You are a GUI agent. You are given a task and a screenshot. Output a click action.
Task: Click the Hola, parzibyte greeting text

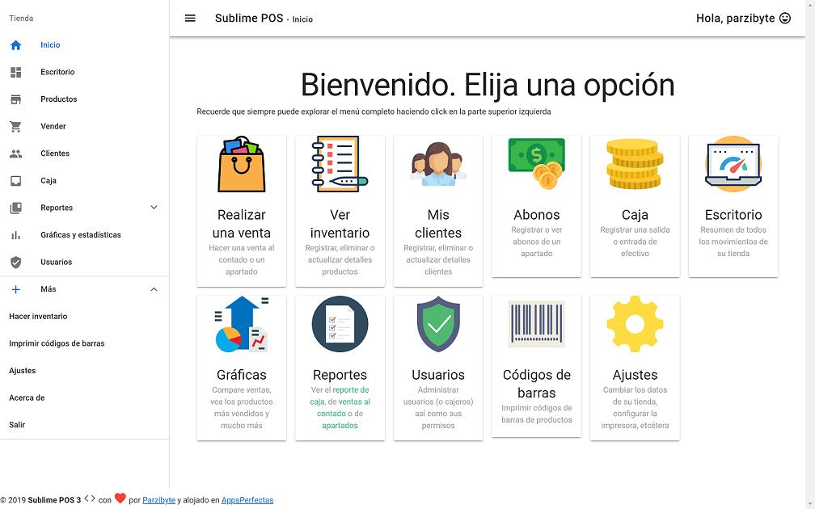pos(736,18)
